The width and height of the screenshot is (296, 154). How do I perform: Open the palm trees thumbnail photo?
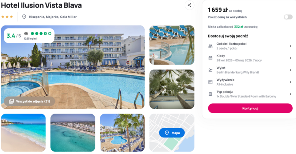pyautogui.click(x=172, y=89)
